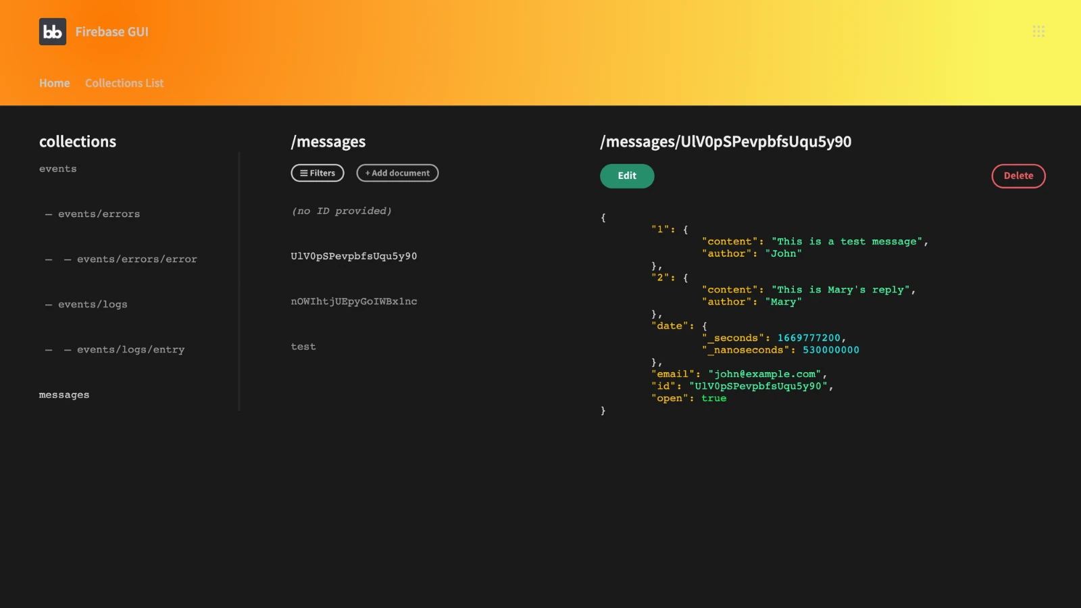Click the Firebase GUI title
Viewport: 1081px width, 608px height.
tap(111, 32)
